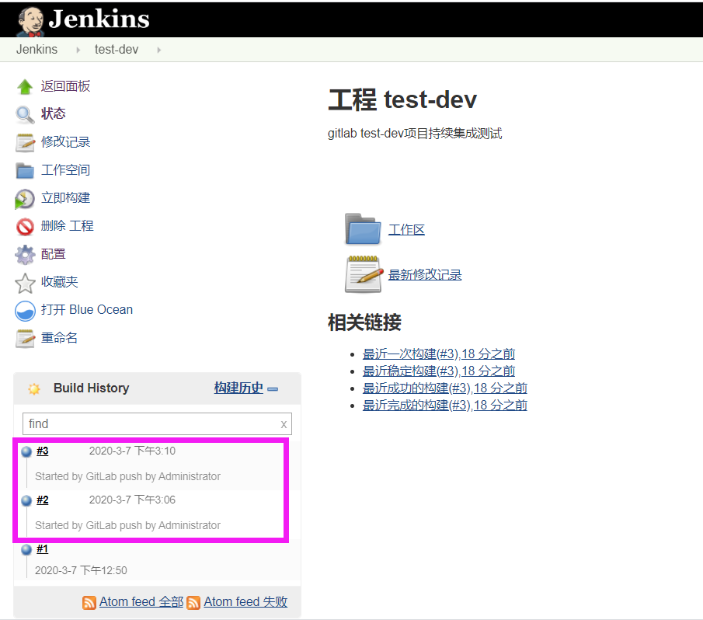The width and height of the screenshot is (703, 620).
Task: Open 收藏夹 sidebar link
Action: click(59, 281)
